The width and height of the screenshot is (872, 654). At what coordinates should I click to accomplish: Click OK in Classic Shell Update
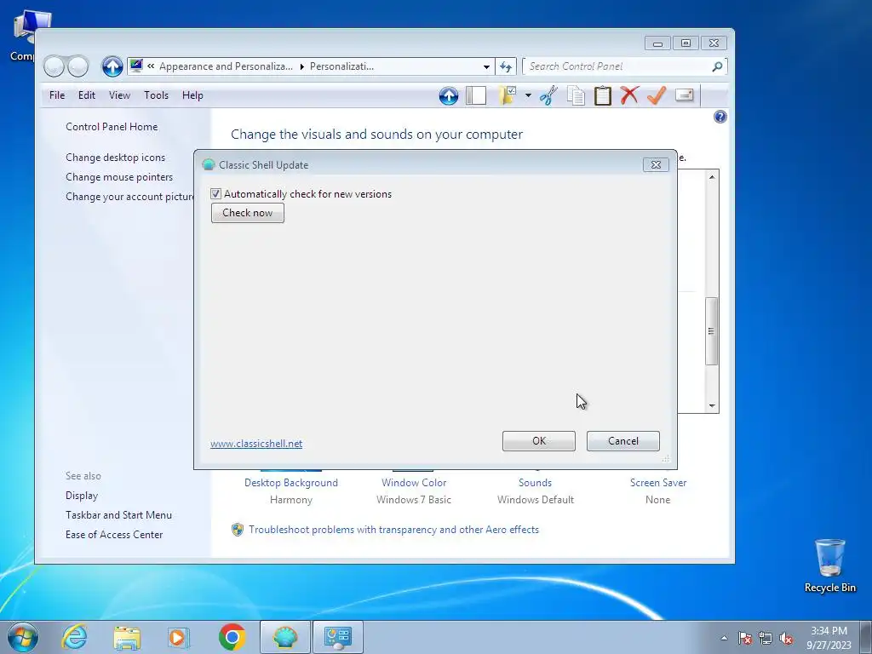click(539, 441)
